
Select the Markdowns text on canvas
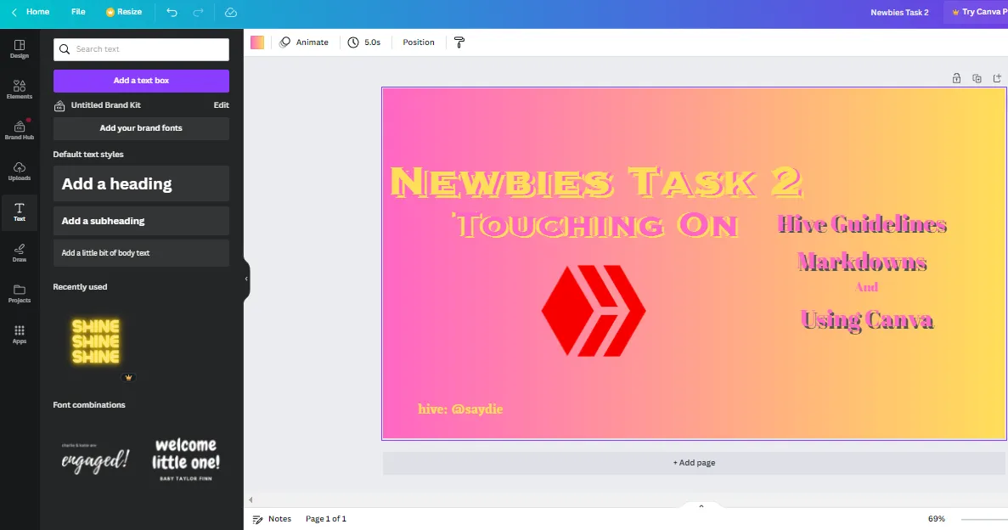(x=862, y=262)
